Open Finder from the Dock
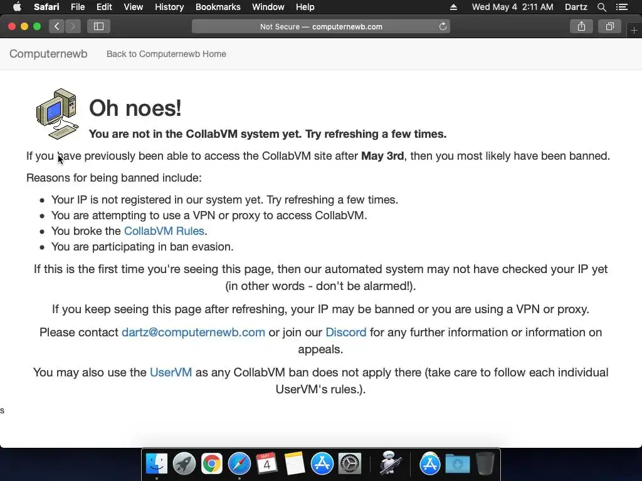Viewport: 642px width, 481px height. [x=157, y=464]
